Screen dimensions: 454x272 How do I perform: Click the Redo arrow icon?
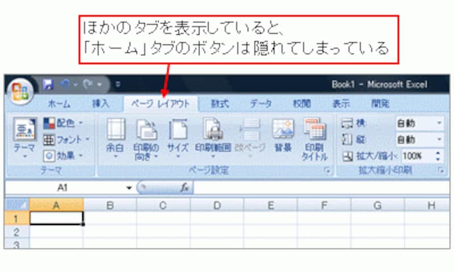(x=88, y=84)
